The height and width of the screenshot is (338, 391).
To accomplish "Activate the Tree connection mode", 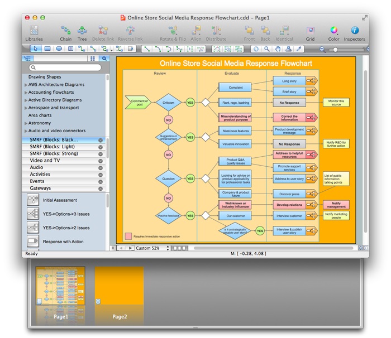I will click(x=82, y=33).
